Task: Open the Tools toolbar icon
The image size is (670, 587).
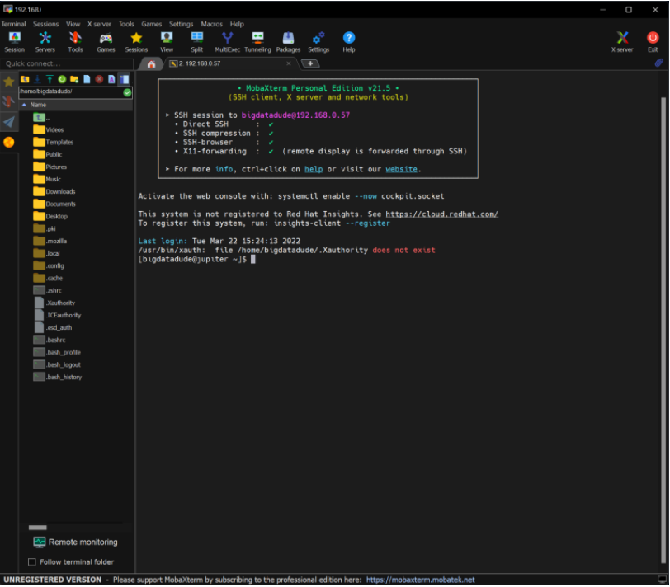Action: [x=75, y=42]
